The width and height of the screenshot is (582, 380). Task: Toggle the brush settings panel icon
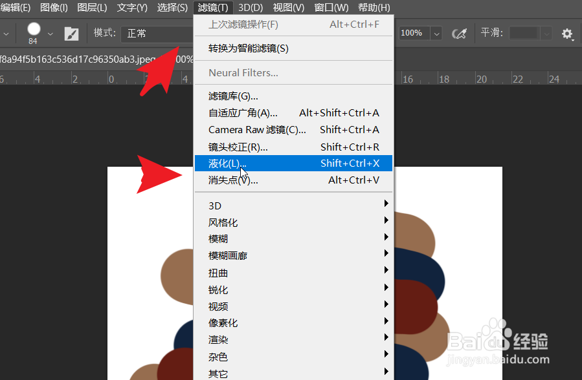click(71, 34)
